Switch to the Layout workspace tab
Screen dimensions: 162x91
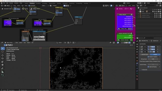click(26, 3)
